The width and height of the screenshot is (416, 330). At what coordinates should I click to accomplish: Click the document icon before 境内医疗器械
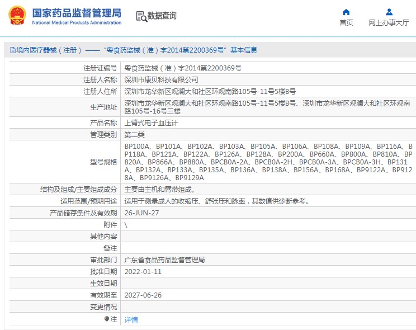click(12, 50)
